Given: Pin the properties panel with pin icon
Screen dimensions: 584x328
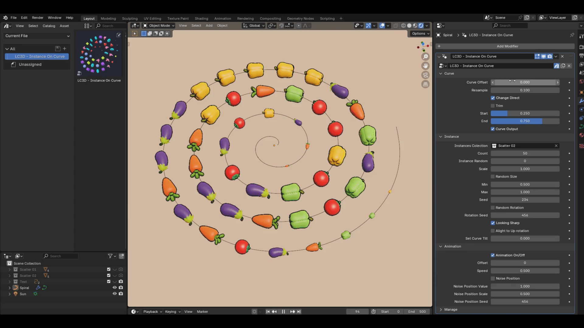Looking at the screenshot, I should coord(572,35).
